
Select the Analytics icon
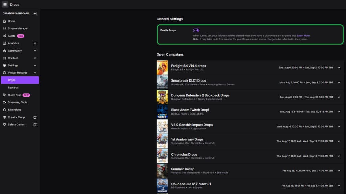coord(4,43)
